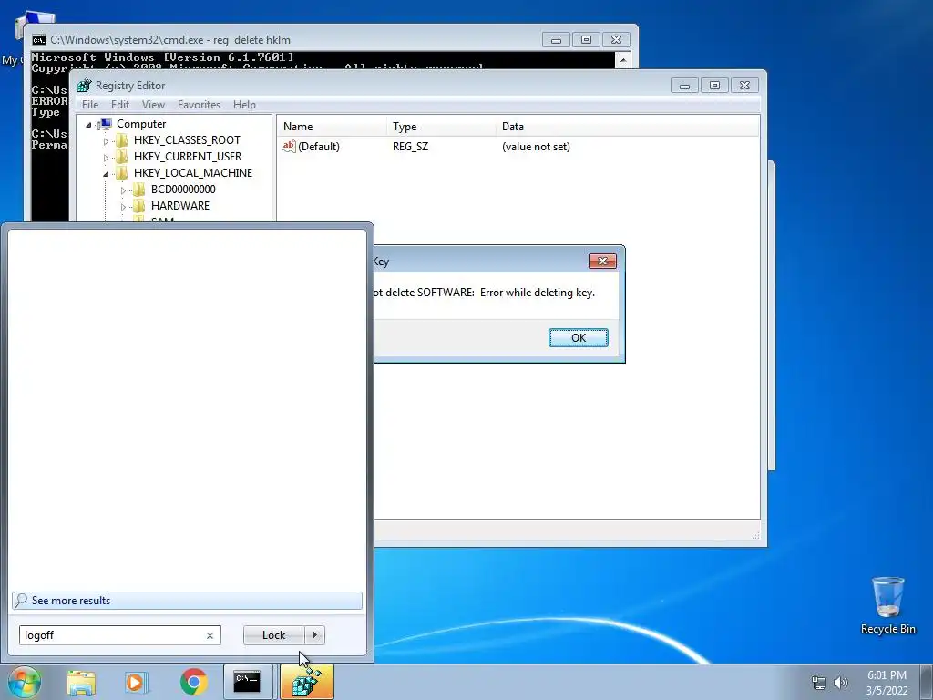Image resolution: width=933 pixels, height=700 pixels.
Task: Switch to Command Prompt taskbar button
Action: pyautogui.click(x=247, y=682)
